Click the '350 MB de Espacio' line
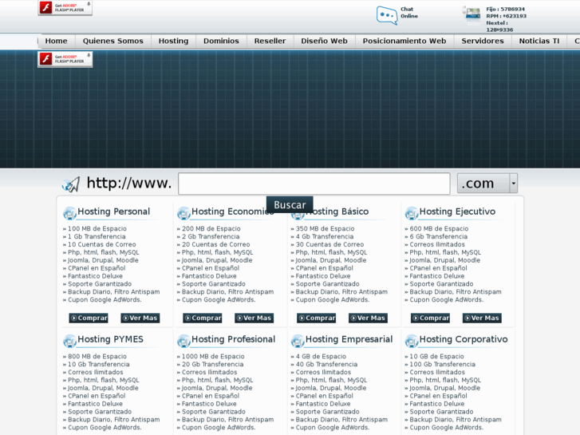 click(325, 229)
